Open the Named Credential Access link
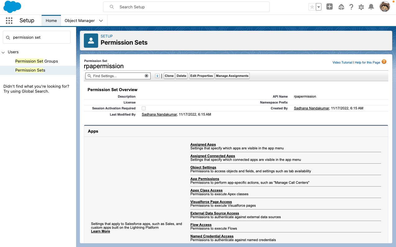Viewport: 396px width, 247px height. pyautogui.click(x=212, y=236)
